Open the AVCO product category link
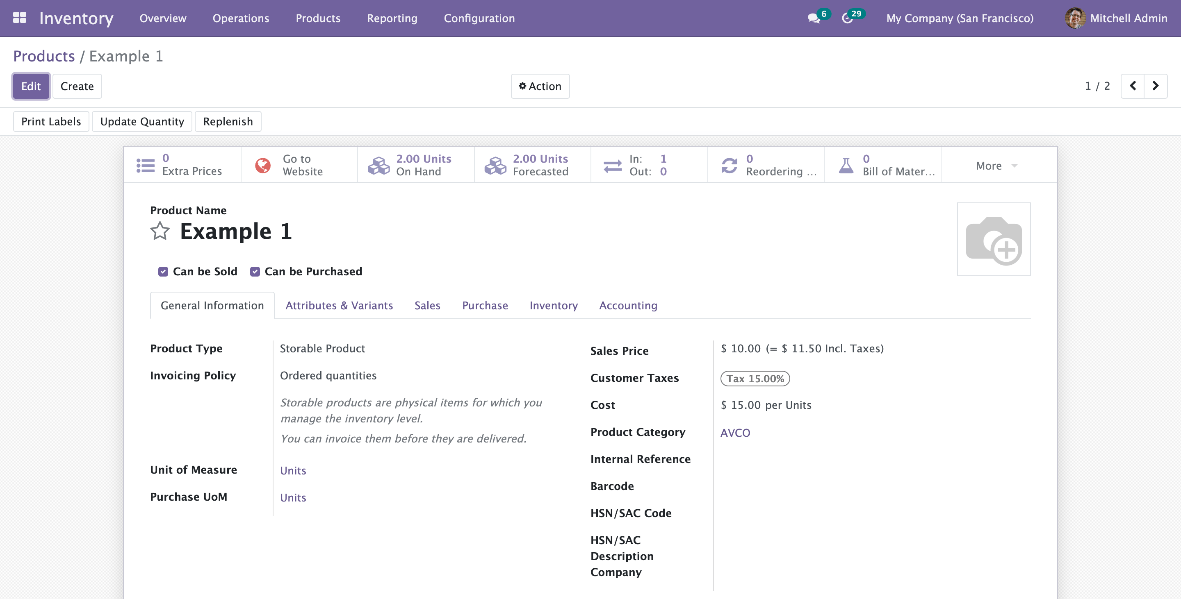The image size is (1181, 599). point(735,433)
